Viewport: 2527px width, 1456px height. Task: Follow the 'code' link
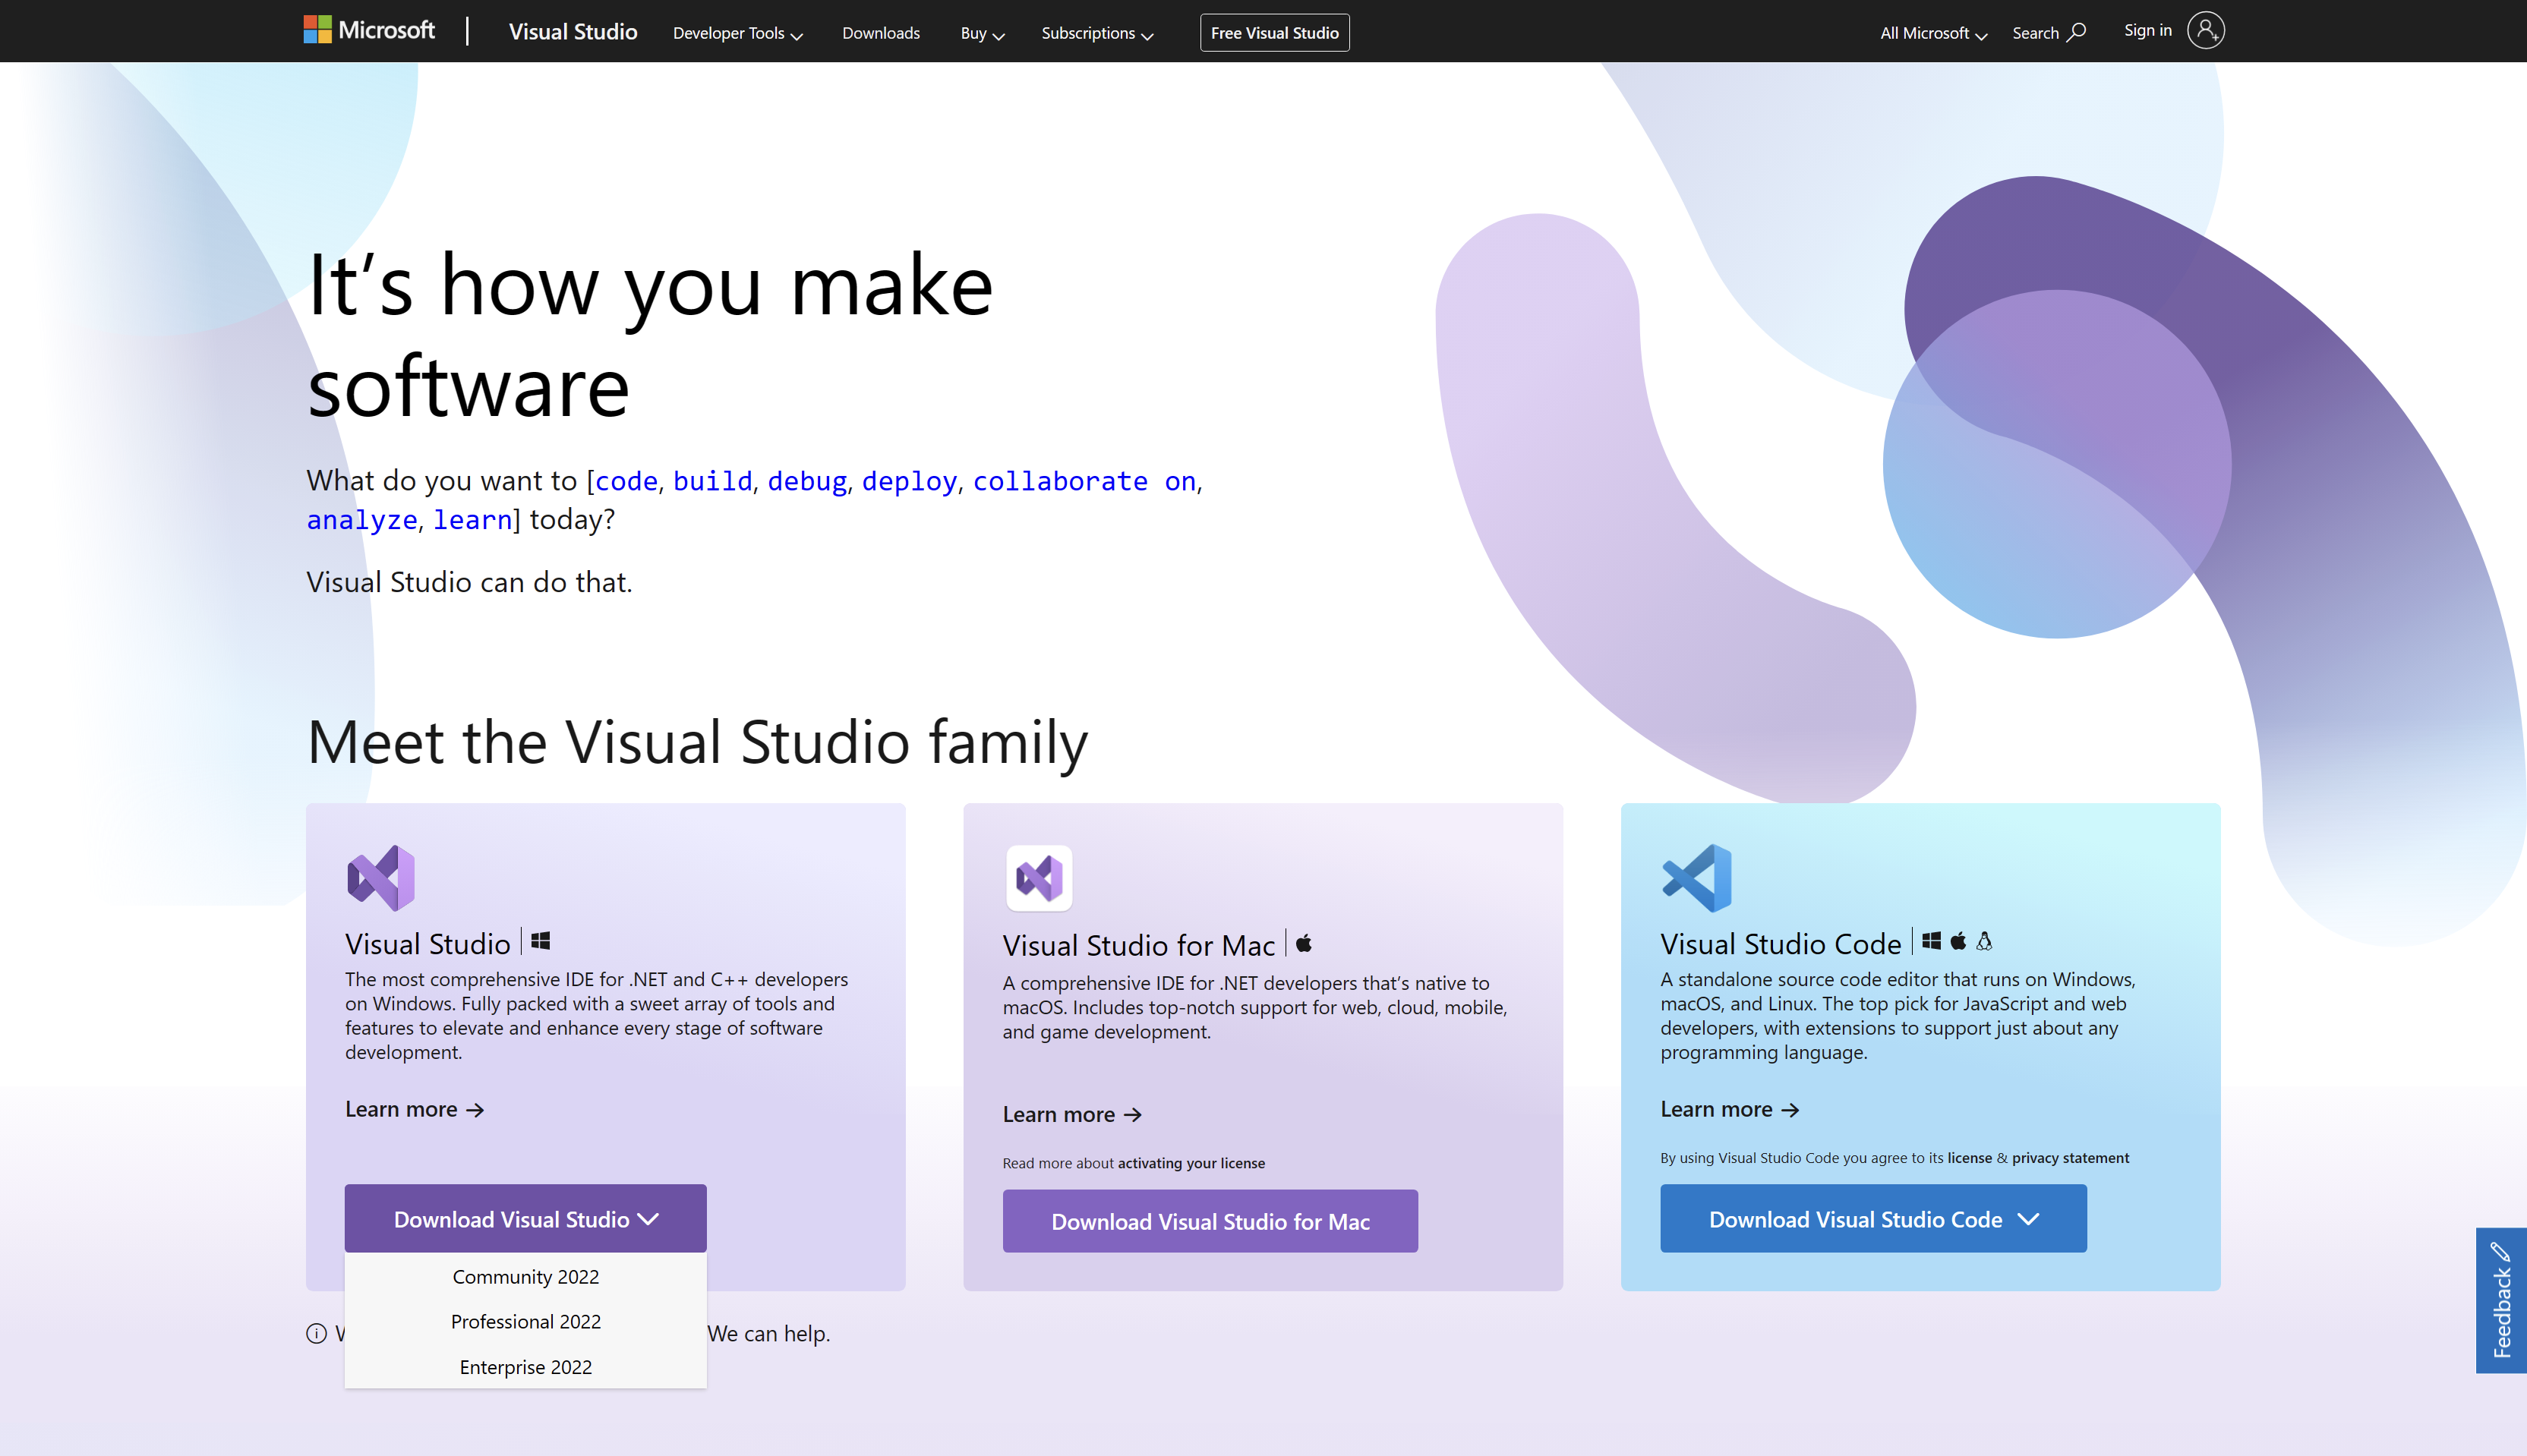[x=626, y=481]
